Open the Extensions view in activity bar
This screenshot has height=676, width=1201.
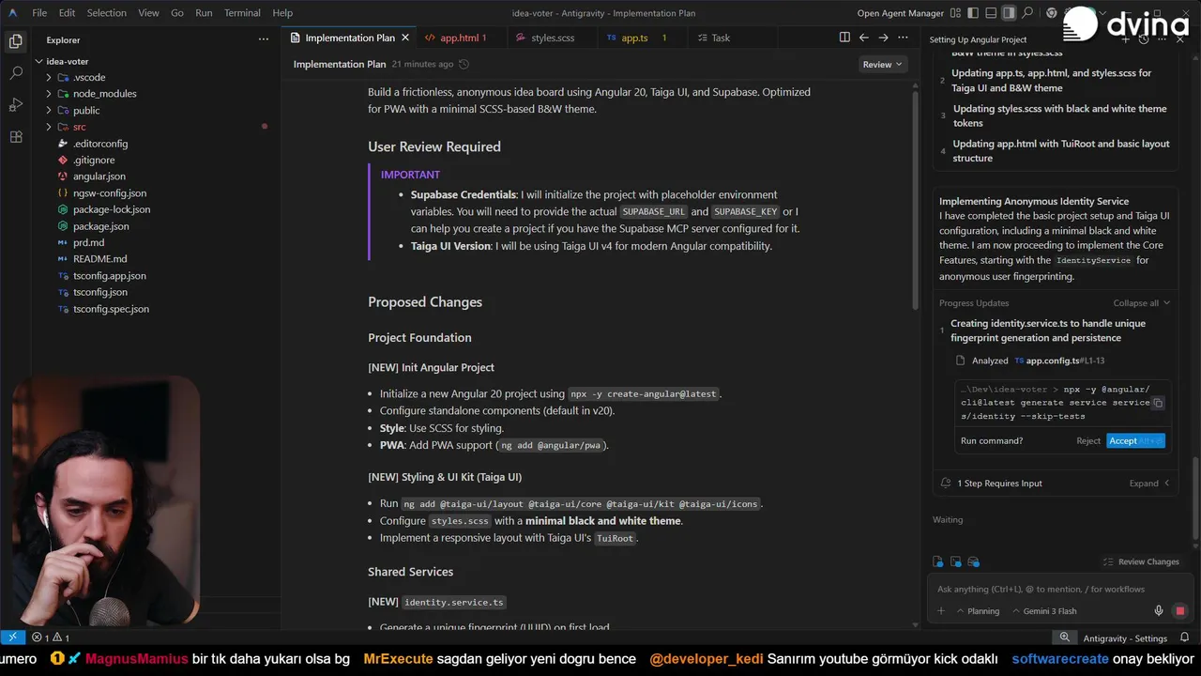tap(15, 136)
